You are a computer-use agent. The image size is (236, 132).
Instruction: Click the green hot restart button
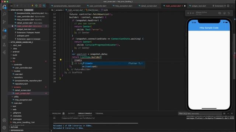point(36,6)
